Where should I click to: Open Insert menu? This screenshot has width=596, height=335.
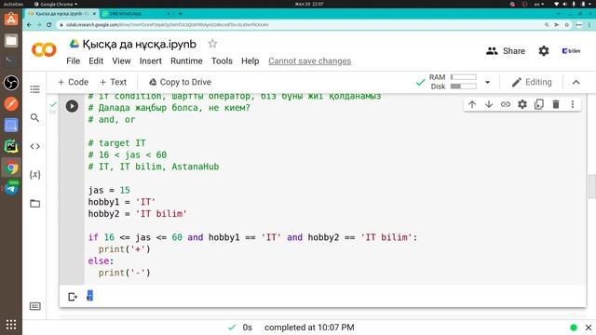151,61
